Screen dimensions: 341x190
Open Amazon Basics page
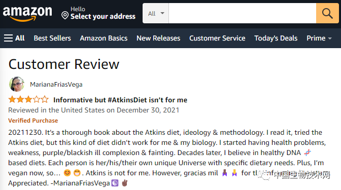(104, 38)
